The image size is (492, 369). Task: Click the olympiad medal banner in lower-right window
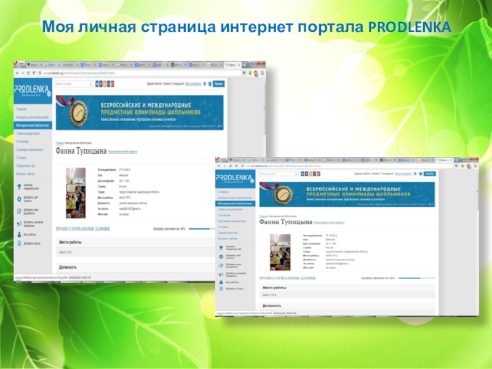(x=347, y=194)
